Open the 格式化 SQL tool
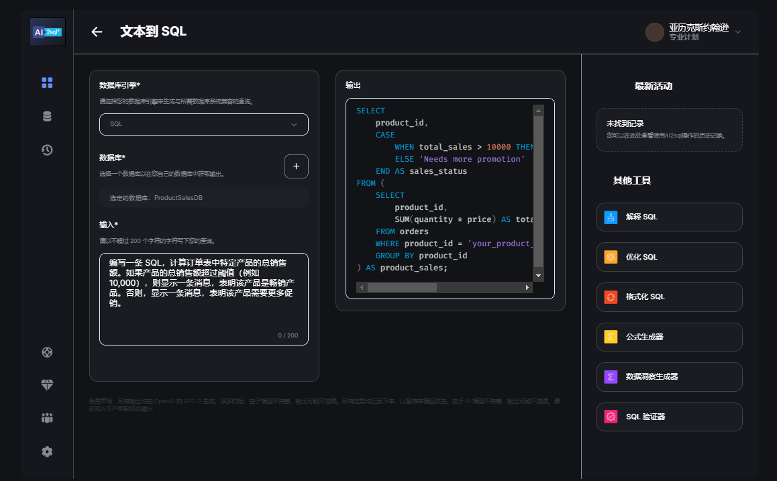This screenshot has width=777, height=481. click(670, 297)
